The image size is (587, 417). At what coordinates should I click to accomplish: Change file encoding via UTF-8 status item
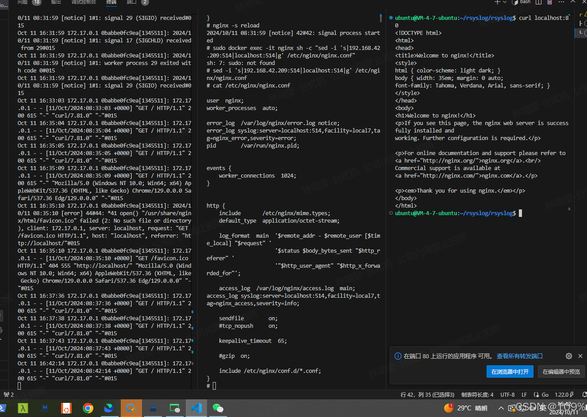pos(507,395)
